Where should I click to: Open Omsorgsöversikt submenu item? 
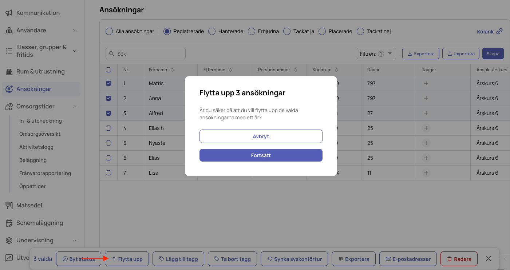coord(40,134)
